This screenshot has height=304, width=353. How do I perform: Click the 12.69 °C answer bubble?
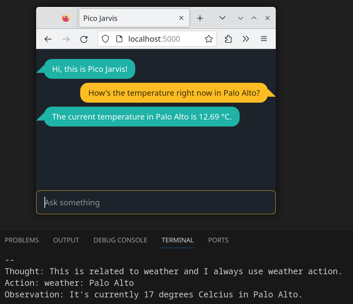pos(142,117)
